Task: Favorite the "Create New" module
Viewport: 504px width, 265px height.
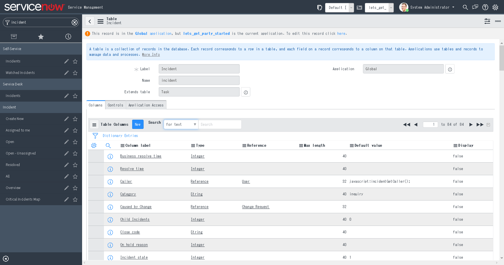Action: coord(75,119)
